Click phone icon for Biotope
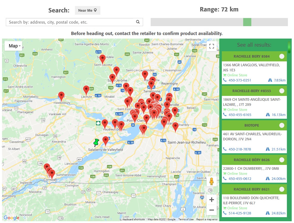 [225, 149]
